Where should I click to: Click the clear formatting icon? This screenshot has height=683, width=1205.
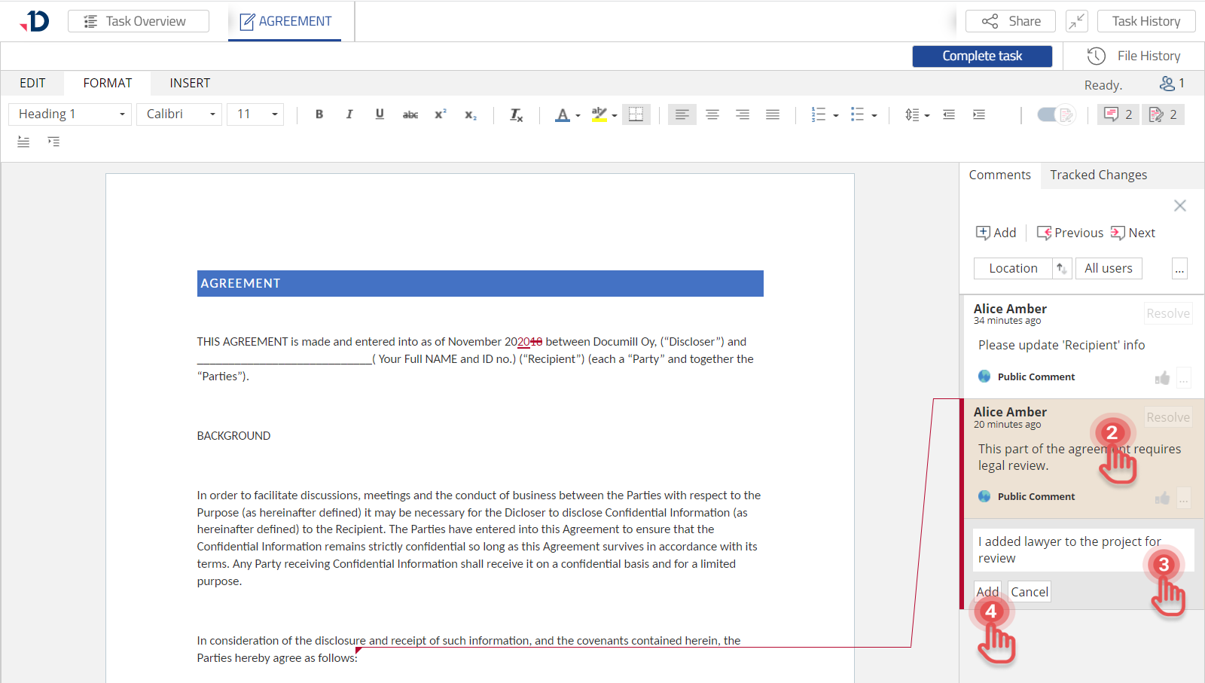(516, 114)
